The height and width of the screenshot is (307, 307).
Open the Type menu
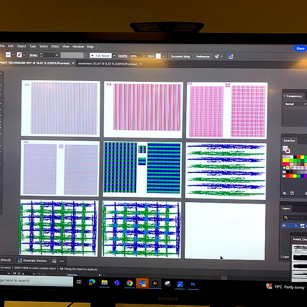pos(33,47)
